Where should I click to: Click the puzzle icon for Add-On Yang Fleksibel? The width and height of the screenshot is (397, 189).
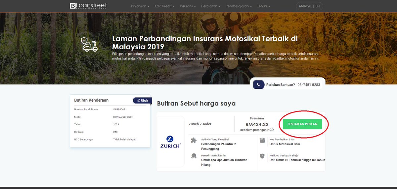click(194, 140)
